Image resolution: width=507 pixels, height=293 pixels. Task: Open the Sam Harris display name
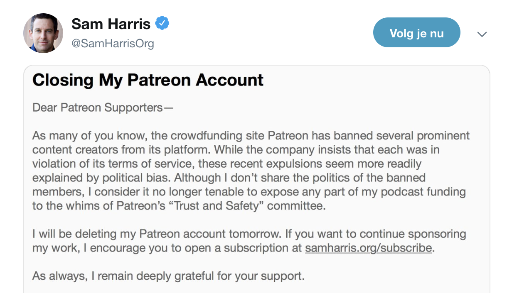coord(111,24)
